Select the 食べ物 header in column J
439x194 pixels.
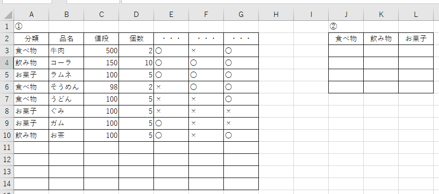(346, 38)
